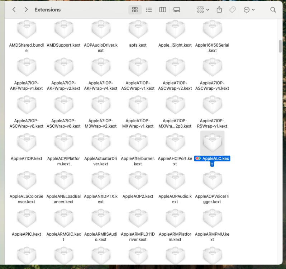The width and height of the screenshot is (286, 269).
Task: Select AppleA7IOP-ASCWrap-v6.kext icon
Action: (27, 105)
